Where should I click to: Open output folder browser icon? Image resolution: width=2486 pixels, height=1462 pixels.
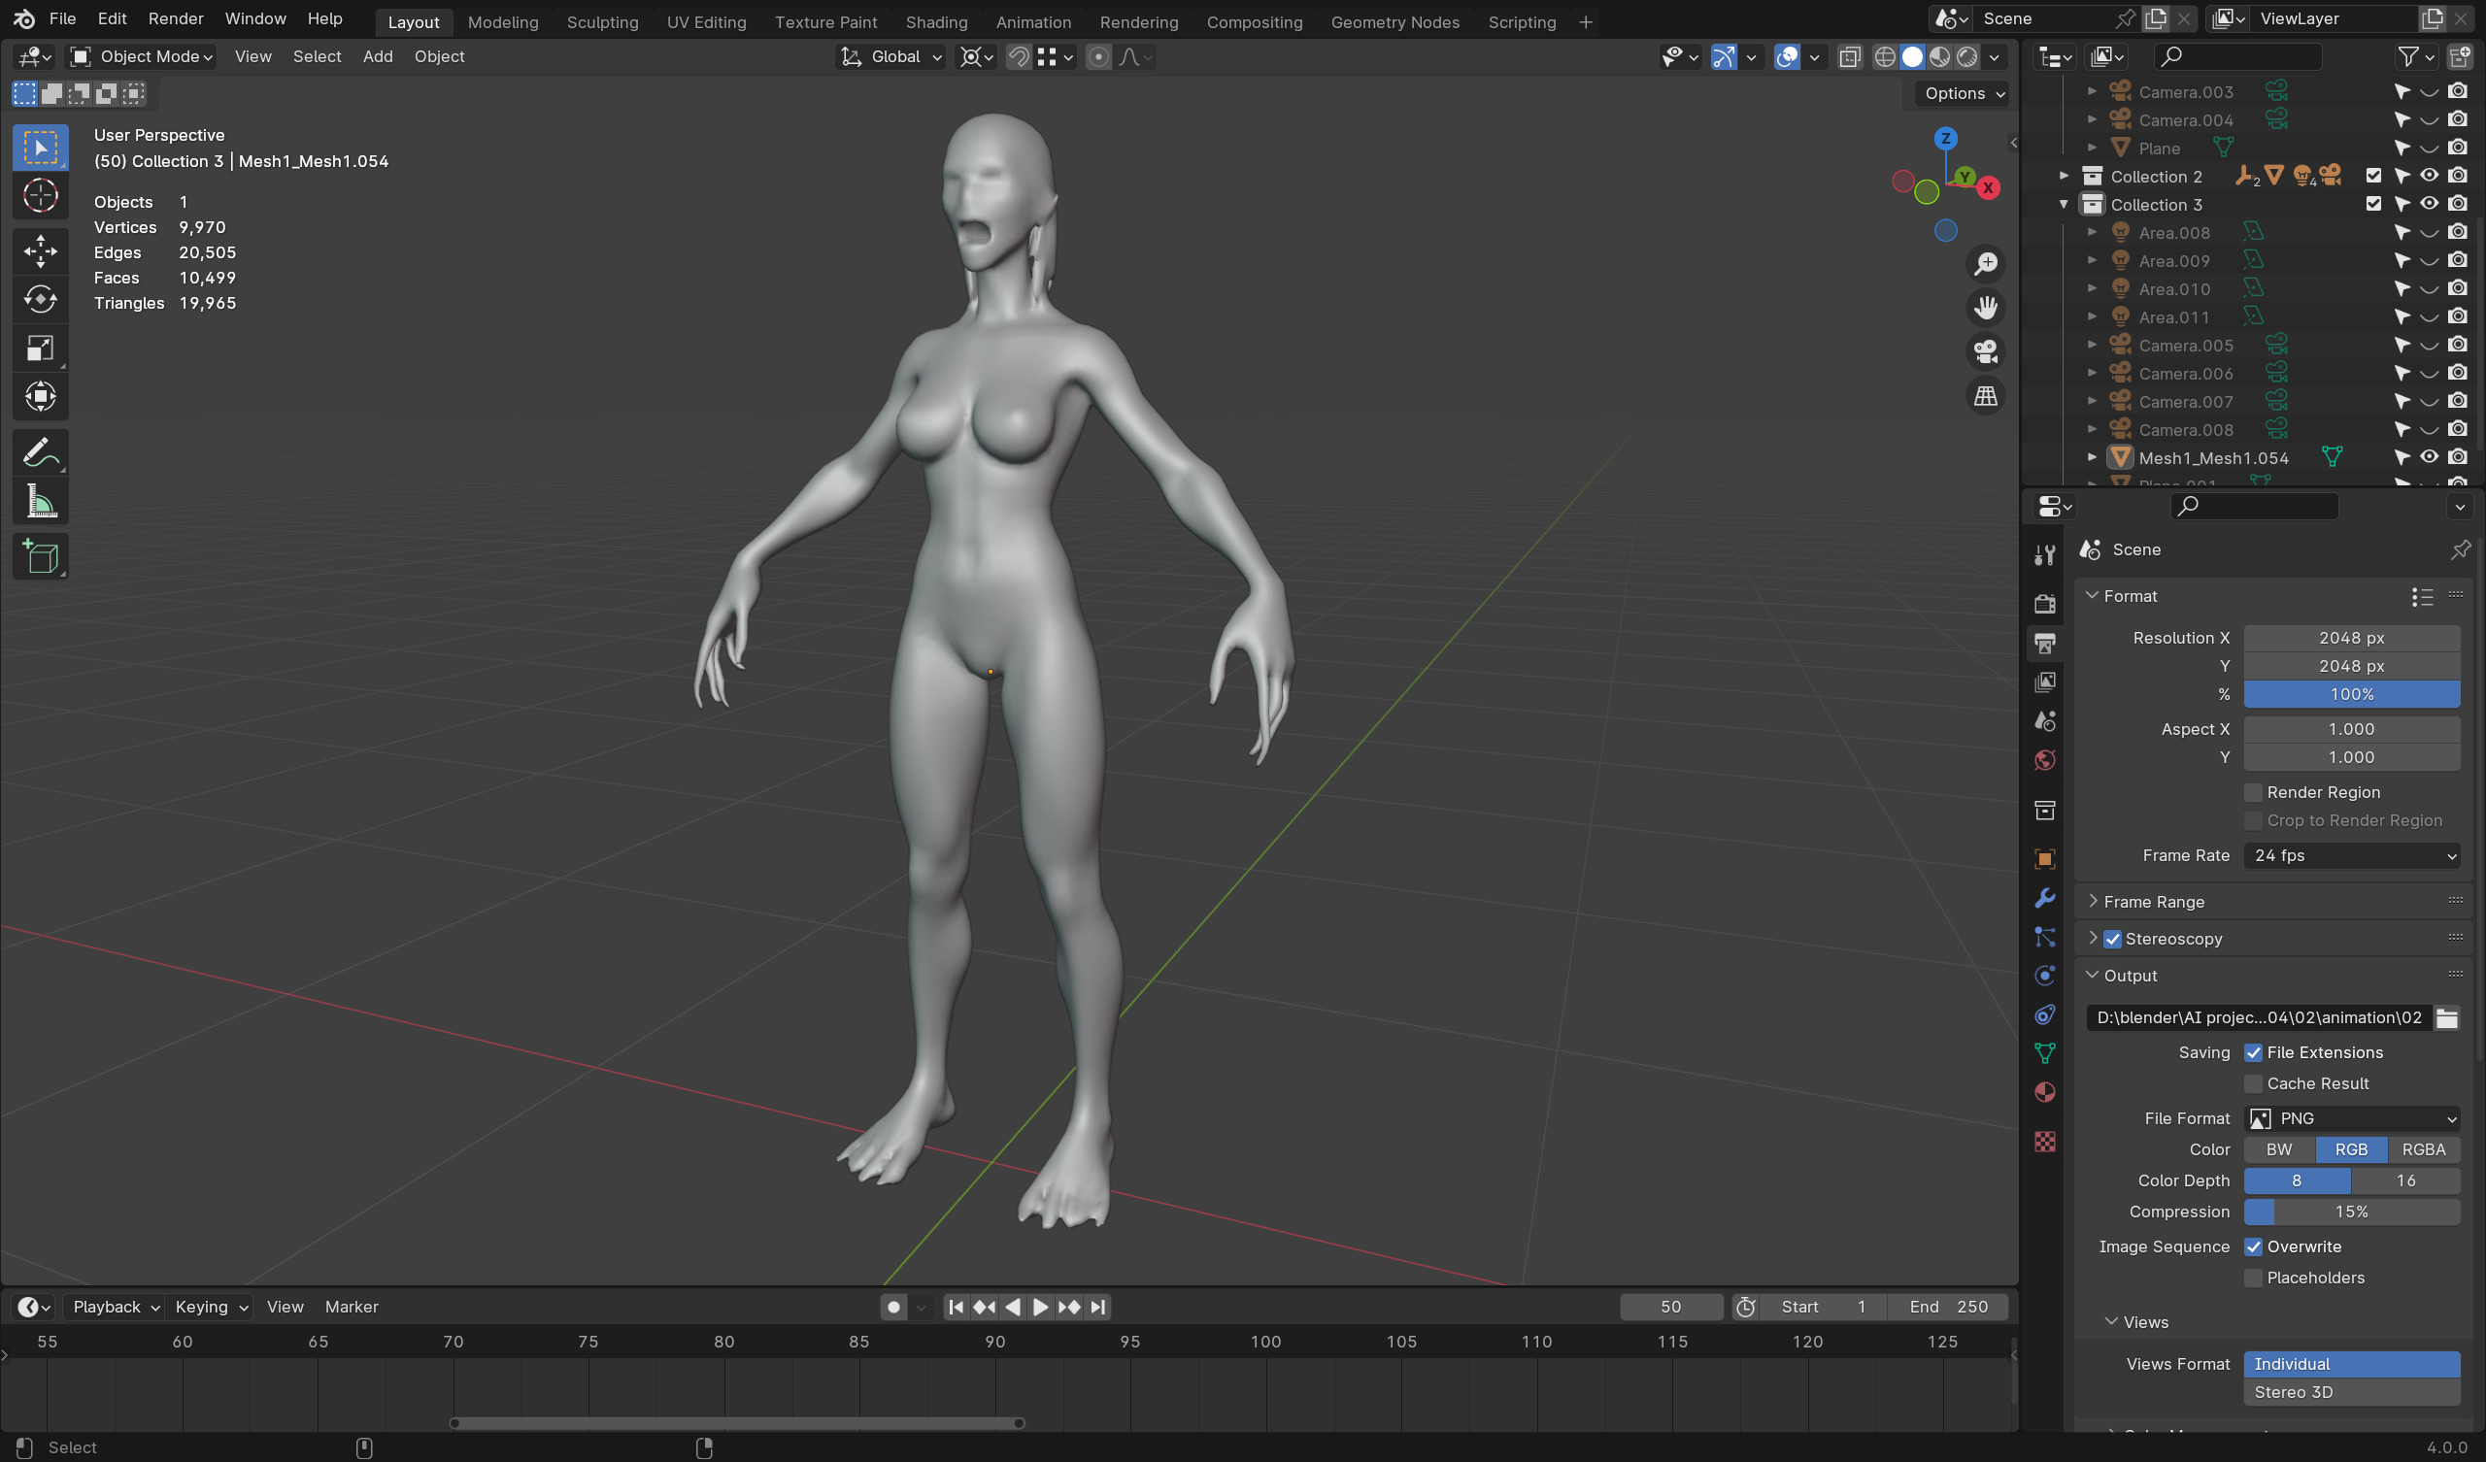click(2446, 1018)
